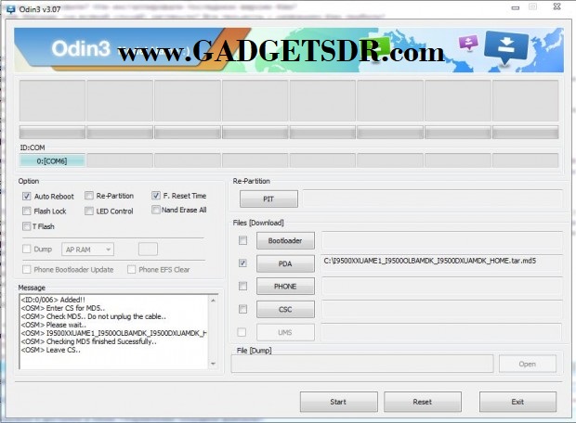This screenshot has height=423, width=576.
Task: Click the File Dump path field
Action: click(x=362, y=364)
